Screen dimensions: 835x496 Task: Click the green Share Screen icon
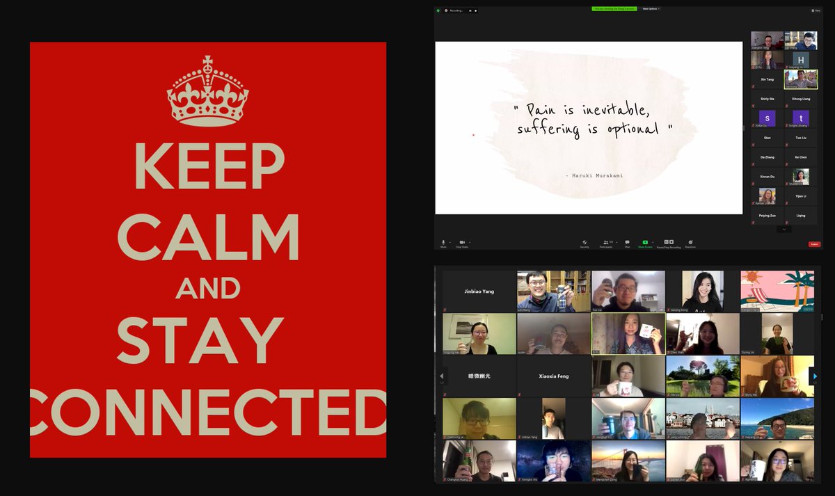pos(645,242)
